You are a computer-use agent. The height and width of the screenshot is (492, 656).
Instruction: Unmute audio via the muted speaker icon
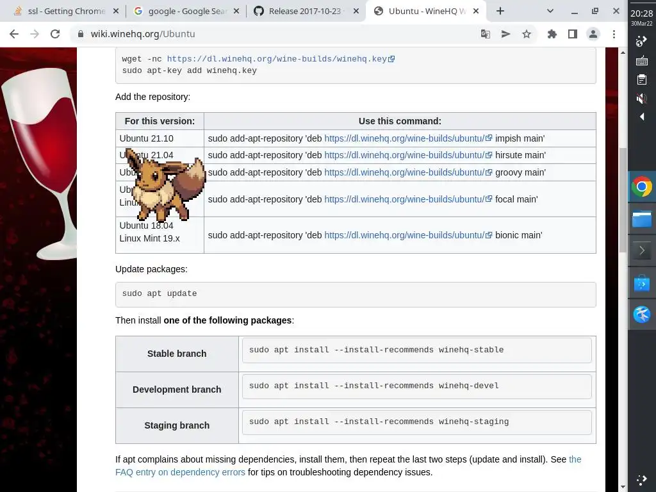coord(641,98)
